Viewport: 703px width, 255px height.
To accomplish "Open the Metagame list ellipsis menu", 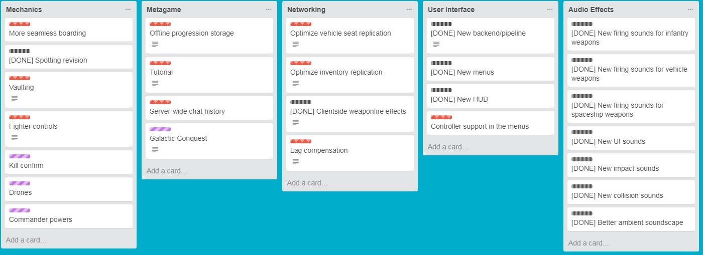I will click(269, 10).
